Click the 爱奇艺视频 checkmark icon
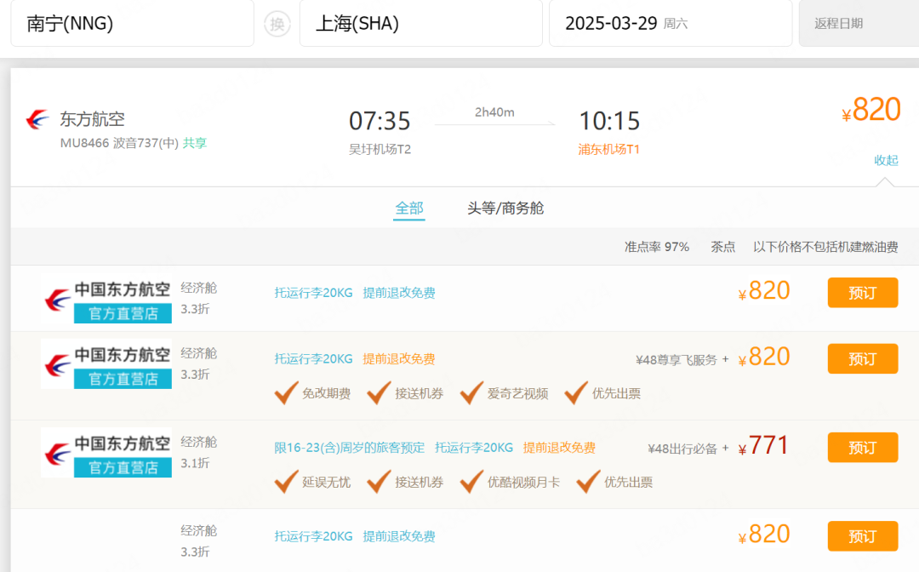This screenshot has height=572, width=919. point(471,393)
